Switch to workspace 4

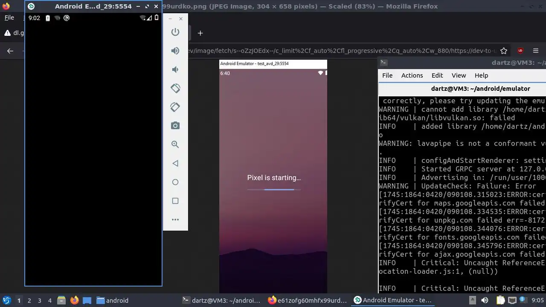pyautogui.click(x=49, y=300)
